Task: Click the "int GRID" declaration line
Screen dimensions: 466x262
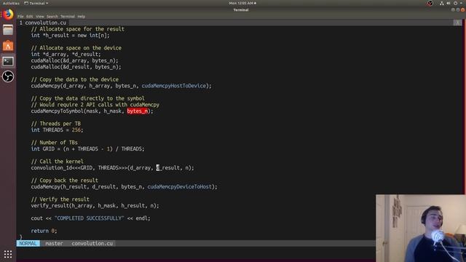Action: [x=87, y=148]
